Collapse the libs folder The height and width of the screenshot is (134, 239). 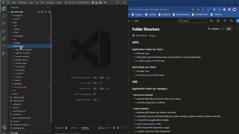click(x=30, y=39)
